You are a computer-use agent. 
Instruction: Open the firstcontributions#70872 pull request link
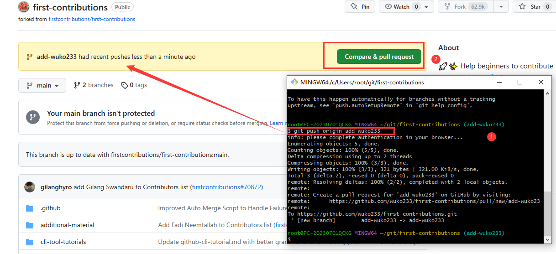tap(227, 187)
